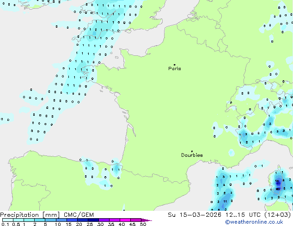The image size is (293, 226).
Task: Click the '40' legend scale label
Action: (x=122, y=224)
